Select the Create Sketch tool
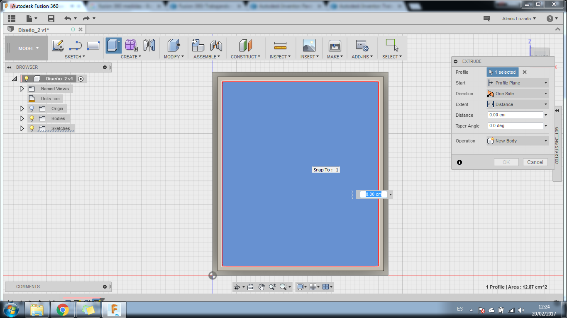Image resolution: width=567 pixels, height=318 pixels. tap(58, 46)
